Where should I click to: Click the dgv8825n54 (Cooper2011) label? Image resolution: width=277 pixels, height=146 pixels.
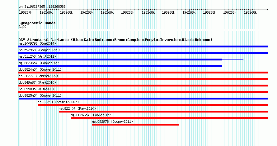(40, 95)
